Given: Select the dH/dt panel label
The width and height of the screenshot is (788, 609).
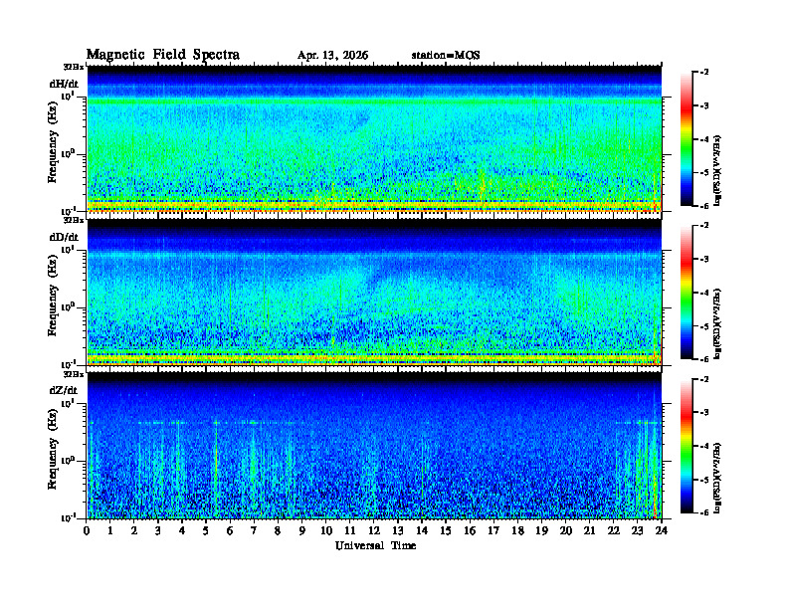Looking at the screenshot, I should [x=64, y=84].
